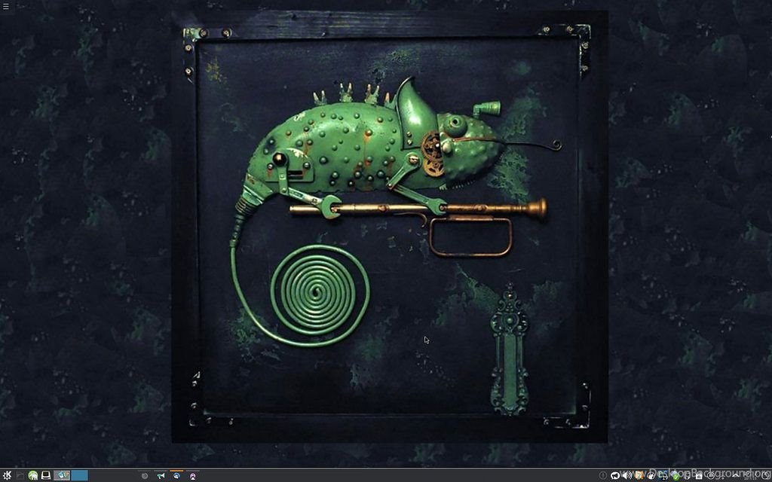The height and width of the screenshot is (482, 772).
Task: Open the dim file manager panel icon
Action: (20, 475)
